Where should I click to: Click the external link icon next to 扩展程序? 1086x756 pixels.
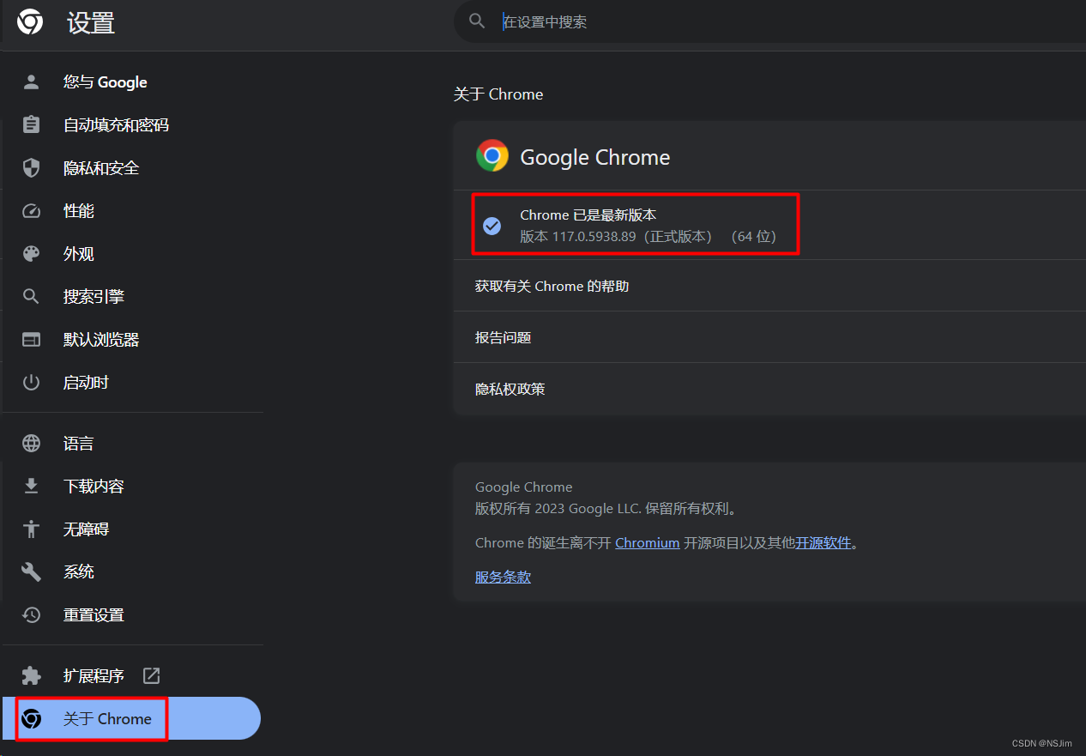click(151, 676)
